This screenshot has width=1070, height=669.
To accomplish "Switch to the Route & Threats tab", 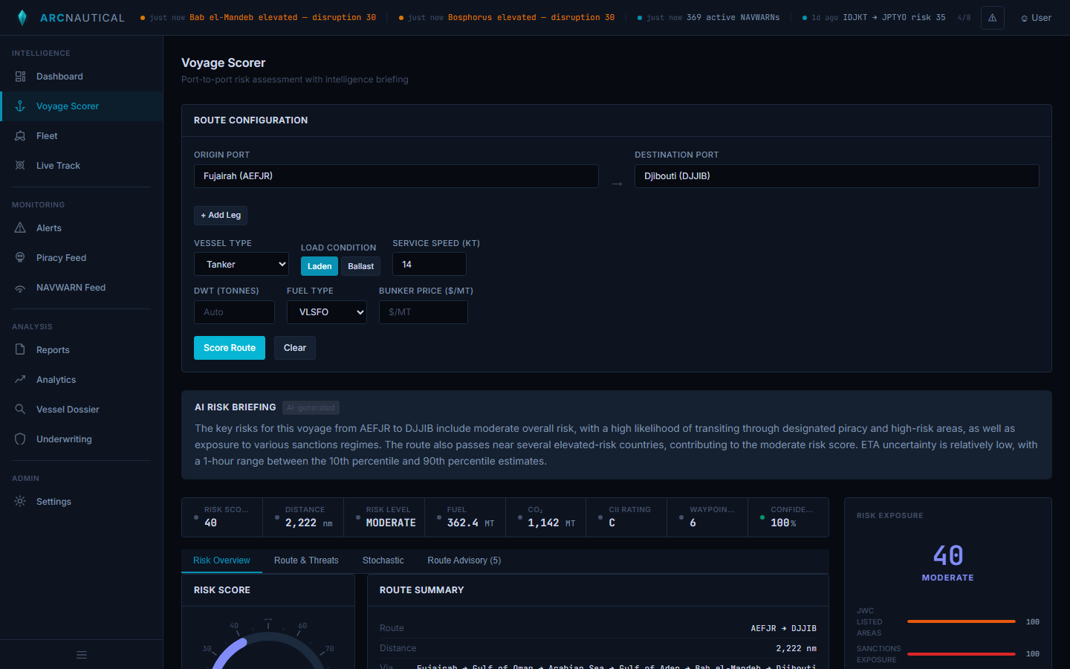I will 306,560.
